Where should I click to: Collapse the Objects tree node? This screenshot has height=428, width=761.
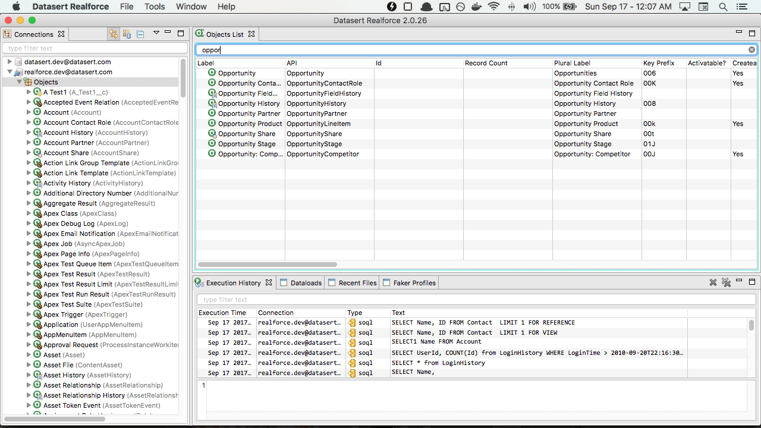(x=19, y=82)
